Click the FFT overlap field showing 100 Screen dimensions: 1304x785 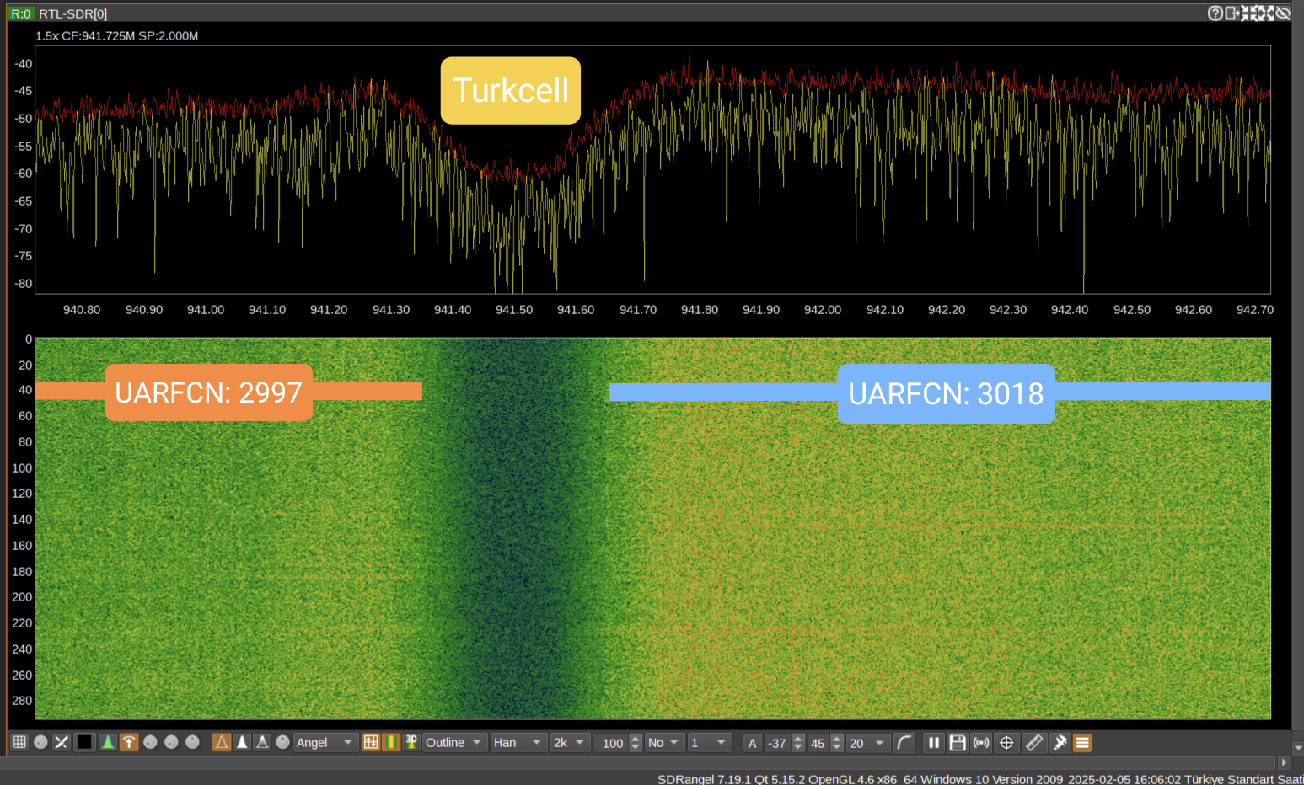(612, 743)
